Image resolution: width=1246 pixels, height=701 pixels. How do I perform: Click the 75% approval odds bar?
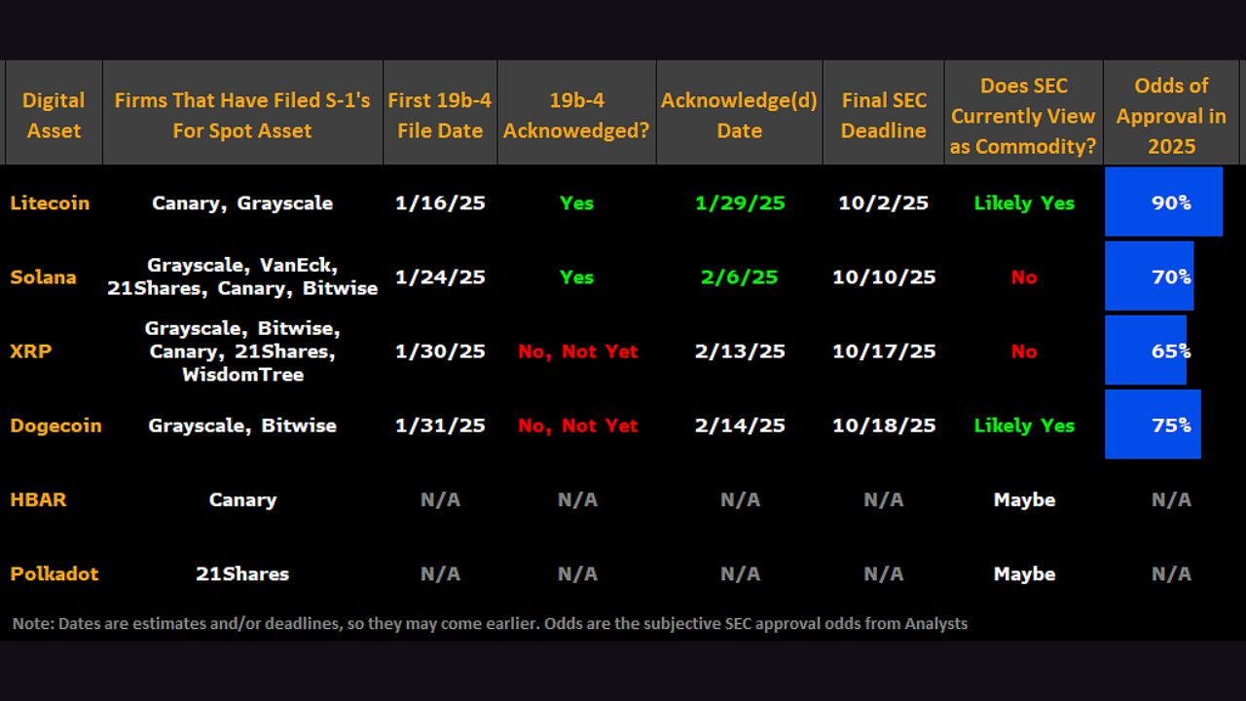(1153, 424)
